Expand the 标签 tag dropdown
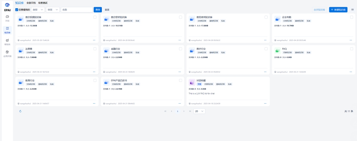This screenshot has height=141, width=357. (x=53, y=10)
